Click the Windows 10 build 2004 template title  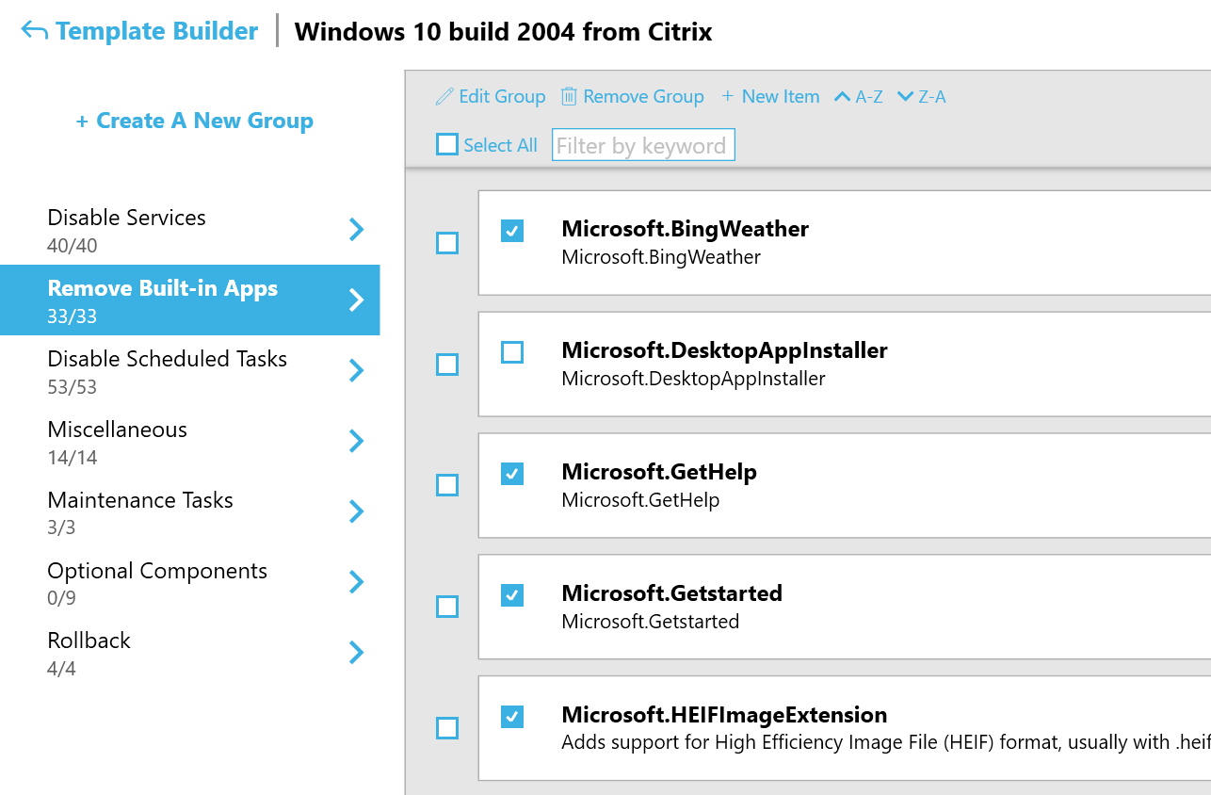coord(503,32)
